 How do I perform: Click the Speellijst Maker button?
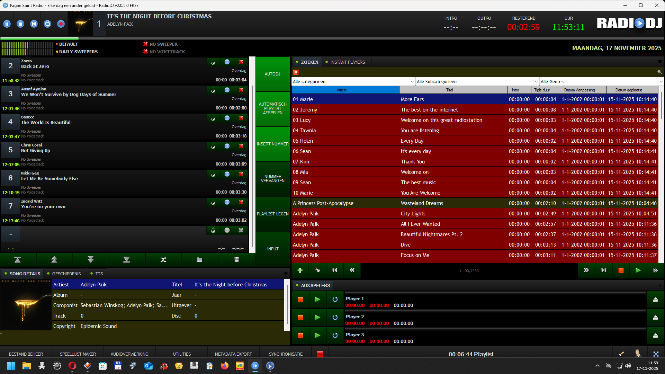[x=78, y=354]
